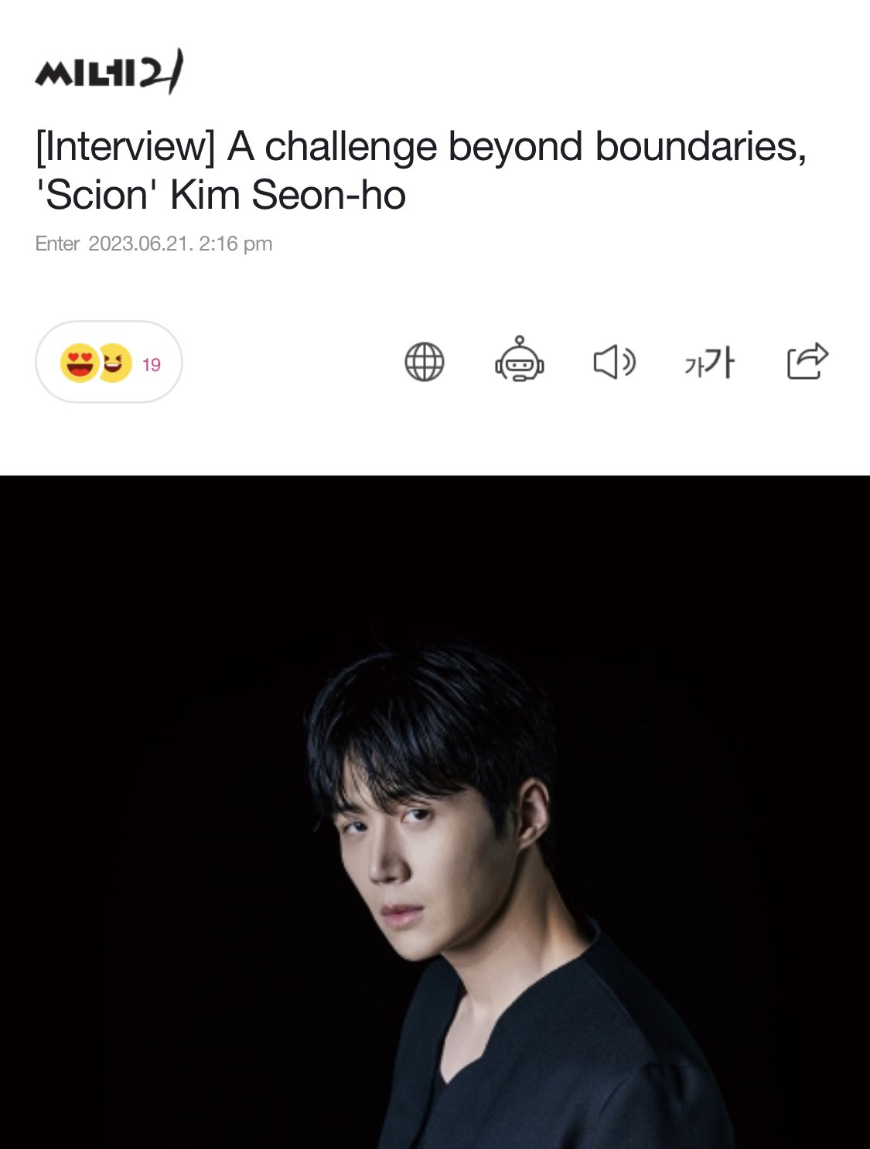Click the globe language translation icon
The width and height of the screenshot is (870, 1149).
(x=425, y=362)
